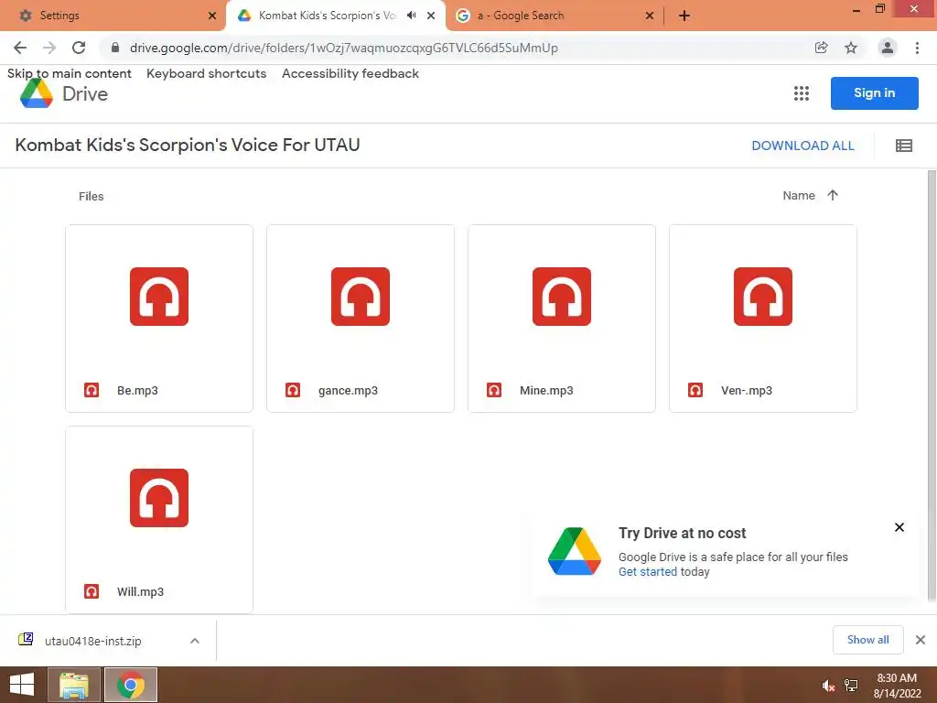The image size is (937, 703).
Task: Open a new browser tab
Action: point(684,16)
